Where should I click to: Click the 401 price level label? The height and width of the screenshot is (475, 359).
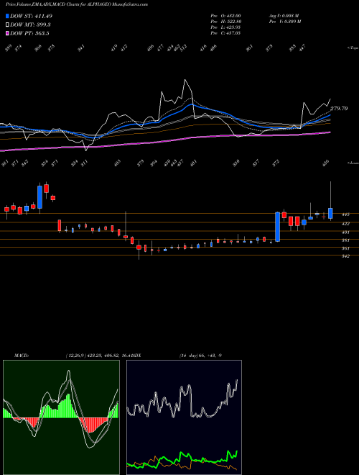click(345, 232)
